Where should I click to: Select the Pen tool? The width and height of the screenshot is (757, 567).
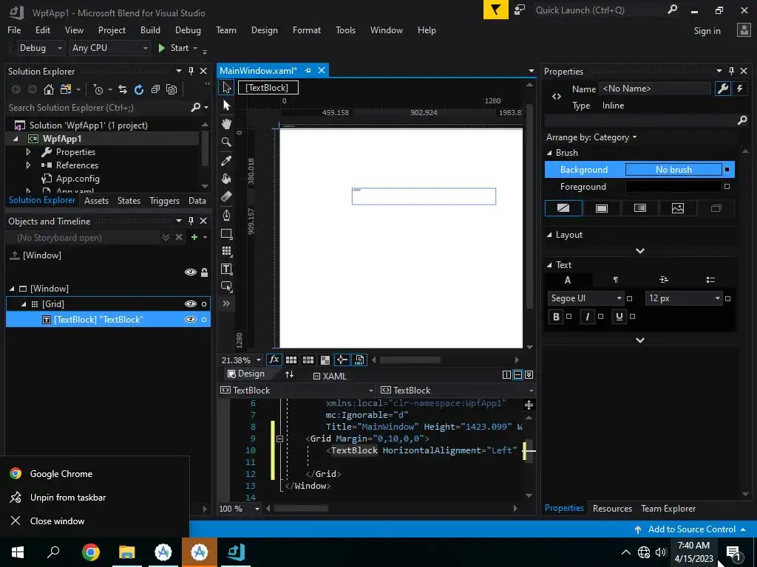pos(226,215)
